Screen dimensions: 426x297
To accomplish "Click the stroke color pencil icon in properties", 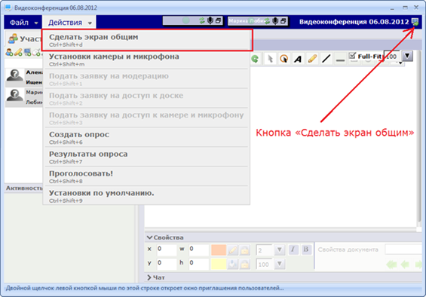I will tap(232, 250).
